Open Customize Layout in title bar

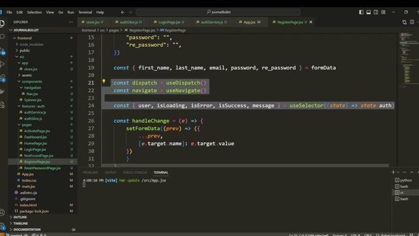383,12
